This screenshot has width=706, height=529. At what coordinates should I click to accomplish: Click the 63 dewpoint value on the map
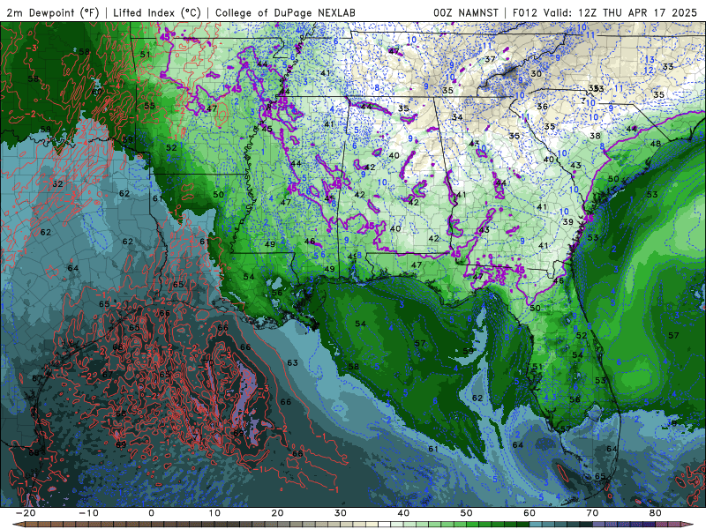[x=293, y=362]
